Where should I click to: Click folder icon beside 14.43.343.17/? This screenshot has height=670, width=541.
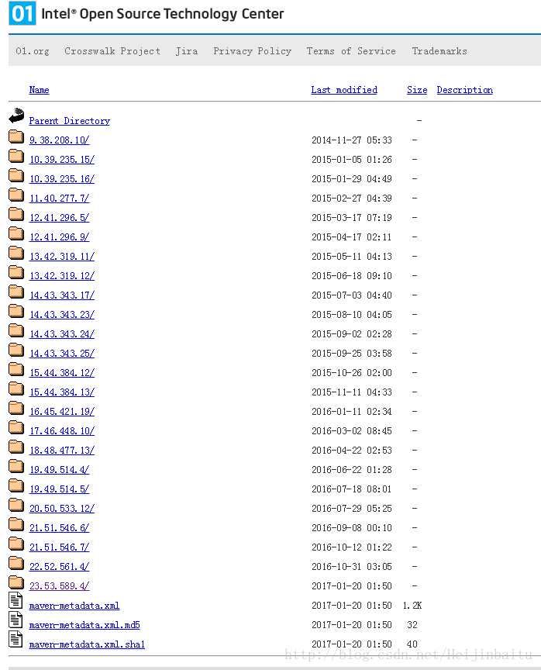pyautogui.click(x=16, y=292)
